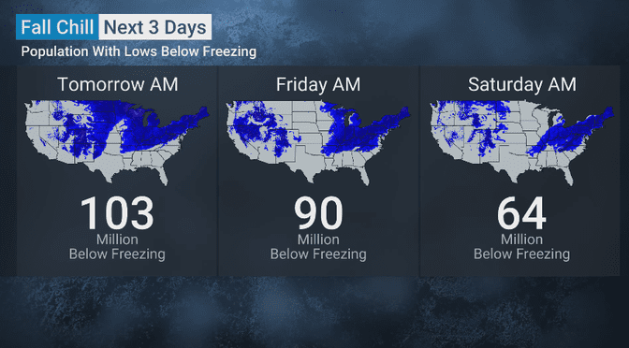Click the 90 million figure
Viewport: 629px width, 348px height.
tap(318, 213)
